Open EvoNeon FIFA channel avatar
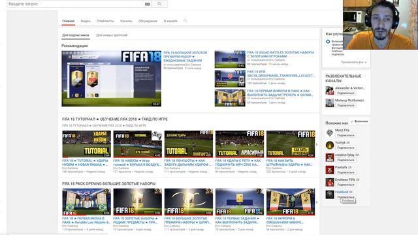Screen dimensions: 418x235 tap(330, 182)
